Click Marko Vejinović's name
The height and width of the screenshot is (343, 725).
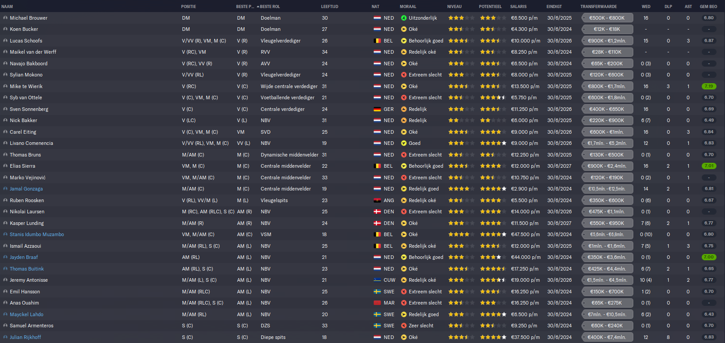point(28,178)
